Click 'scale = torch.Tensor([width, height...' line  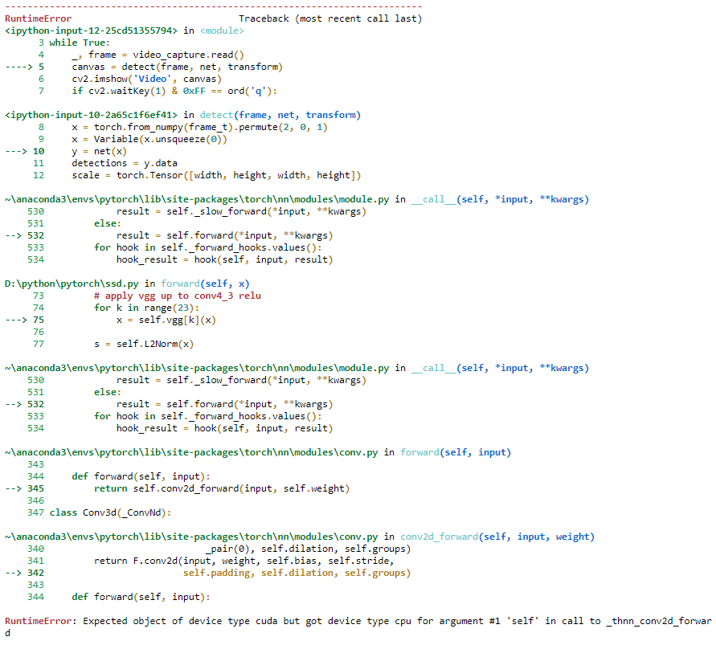coord(216,175)
